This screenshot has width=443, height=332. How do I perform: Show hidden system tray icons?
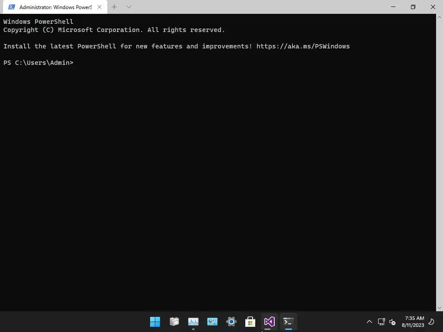click(x=369, y=322)
